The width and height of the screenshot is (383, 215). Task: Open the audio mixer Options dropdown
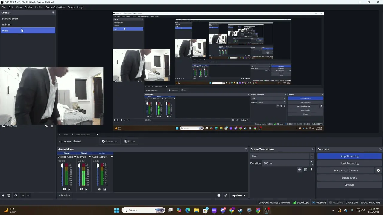[x=238, y=196]
